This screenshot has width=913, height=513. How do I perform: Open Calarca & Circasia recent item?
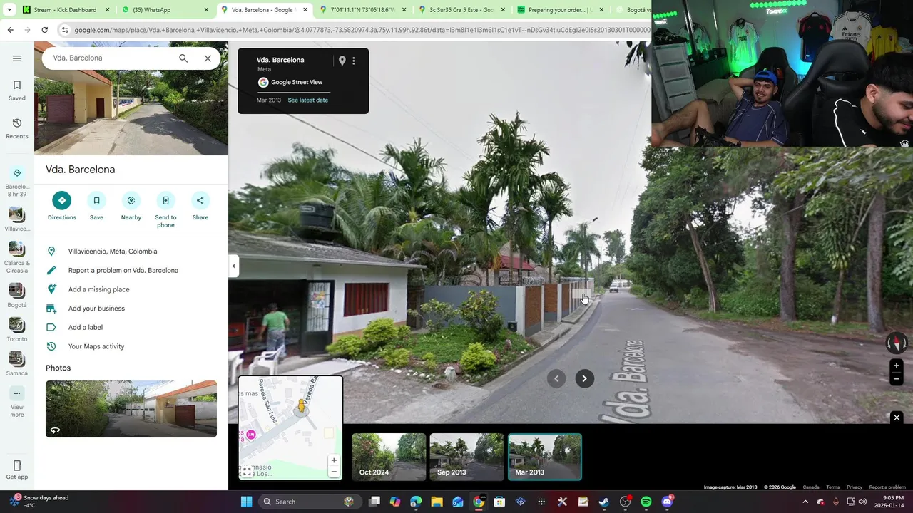(x=17, y=257)
